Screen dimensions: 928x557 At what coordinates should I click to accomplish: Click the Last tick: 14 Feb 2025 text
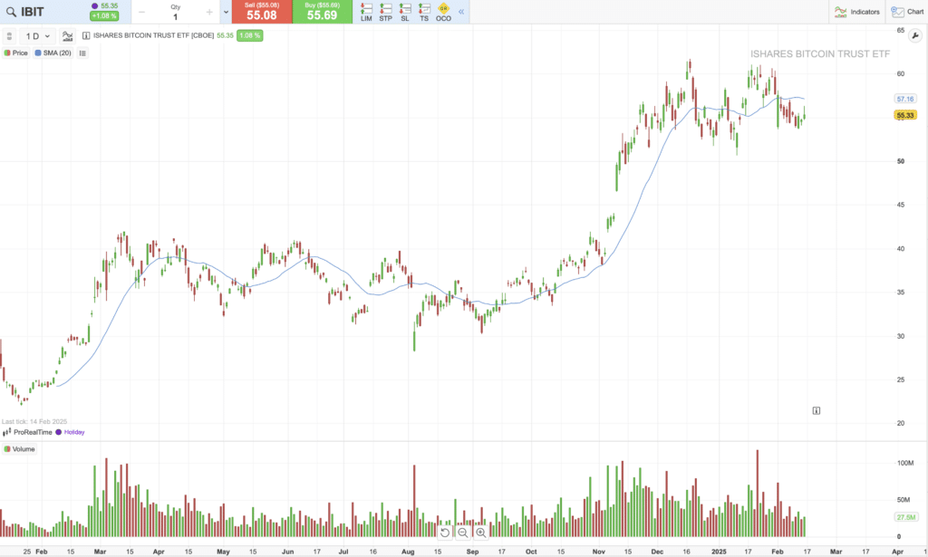[34, 421]
